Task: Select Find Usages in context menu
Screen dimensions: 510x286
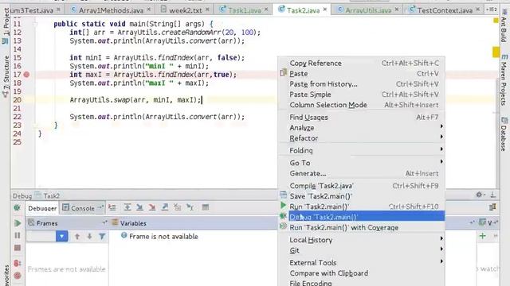Action: pyautogui.click(x=361, y=117)
